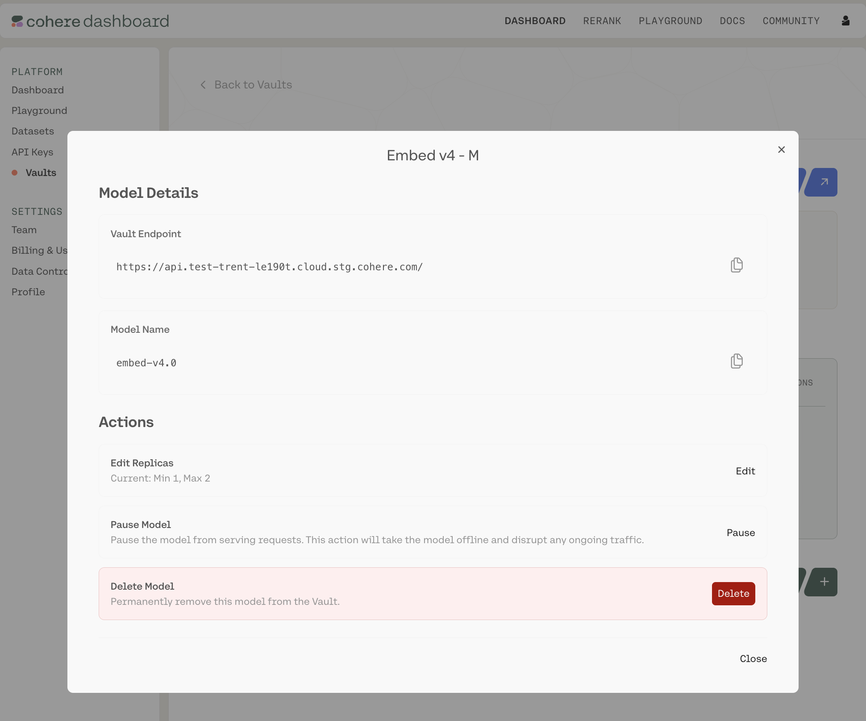Click the back chevron beside Back to Vaults

[x=204, y=85]
